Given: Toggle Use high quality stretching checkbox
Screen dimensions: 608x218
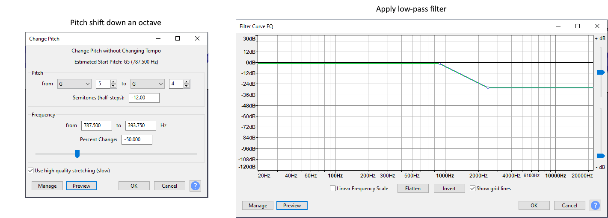Looking at the screenshot, I should click(x=30, y=171).
